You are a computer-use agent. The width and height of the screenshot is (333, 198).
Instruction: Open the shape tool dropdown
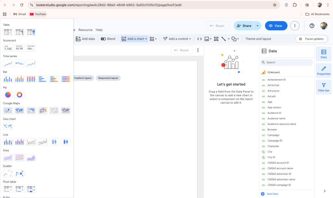pyautogui.click(x=235, y=39)
